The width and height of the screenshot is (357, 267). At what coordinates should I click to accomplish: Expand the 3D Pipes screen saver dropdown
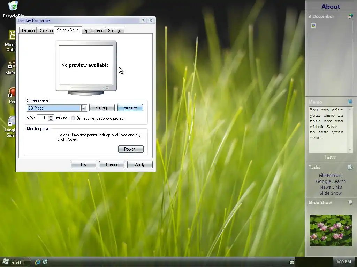coord(84,108)
